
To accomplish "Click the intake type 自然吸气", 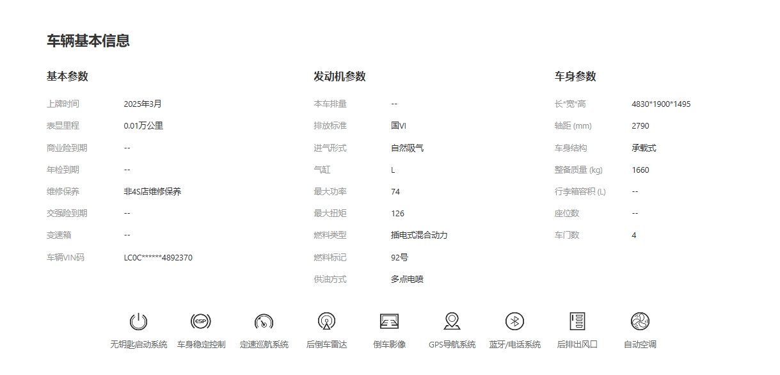I will 407,148.
